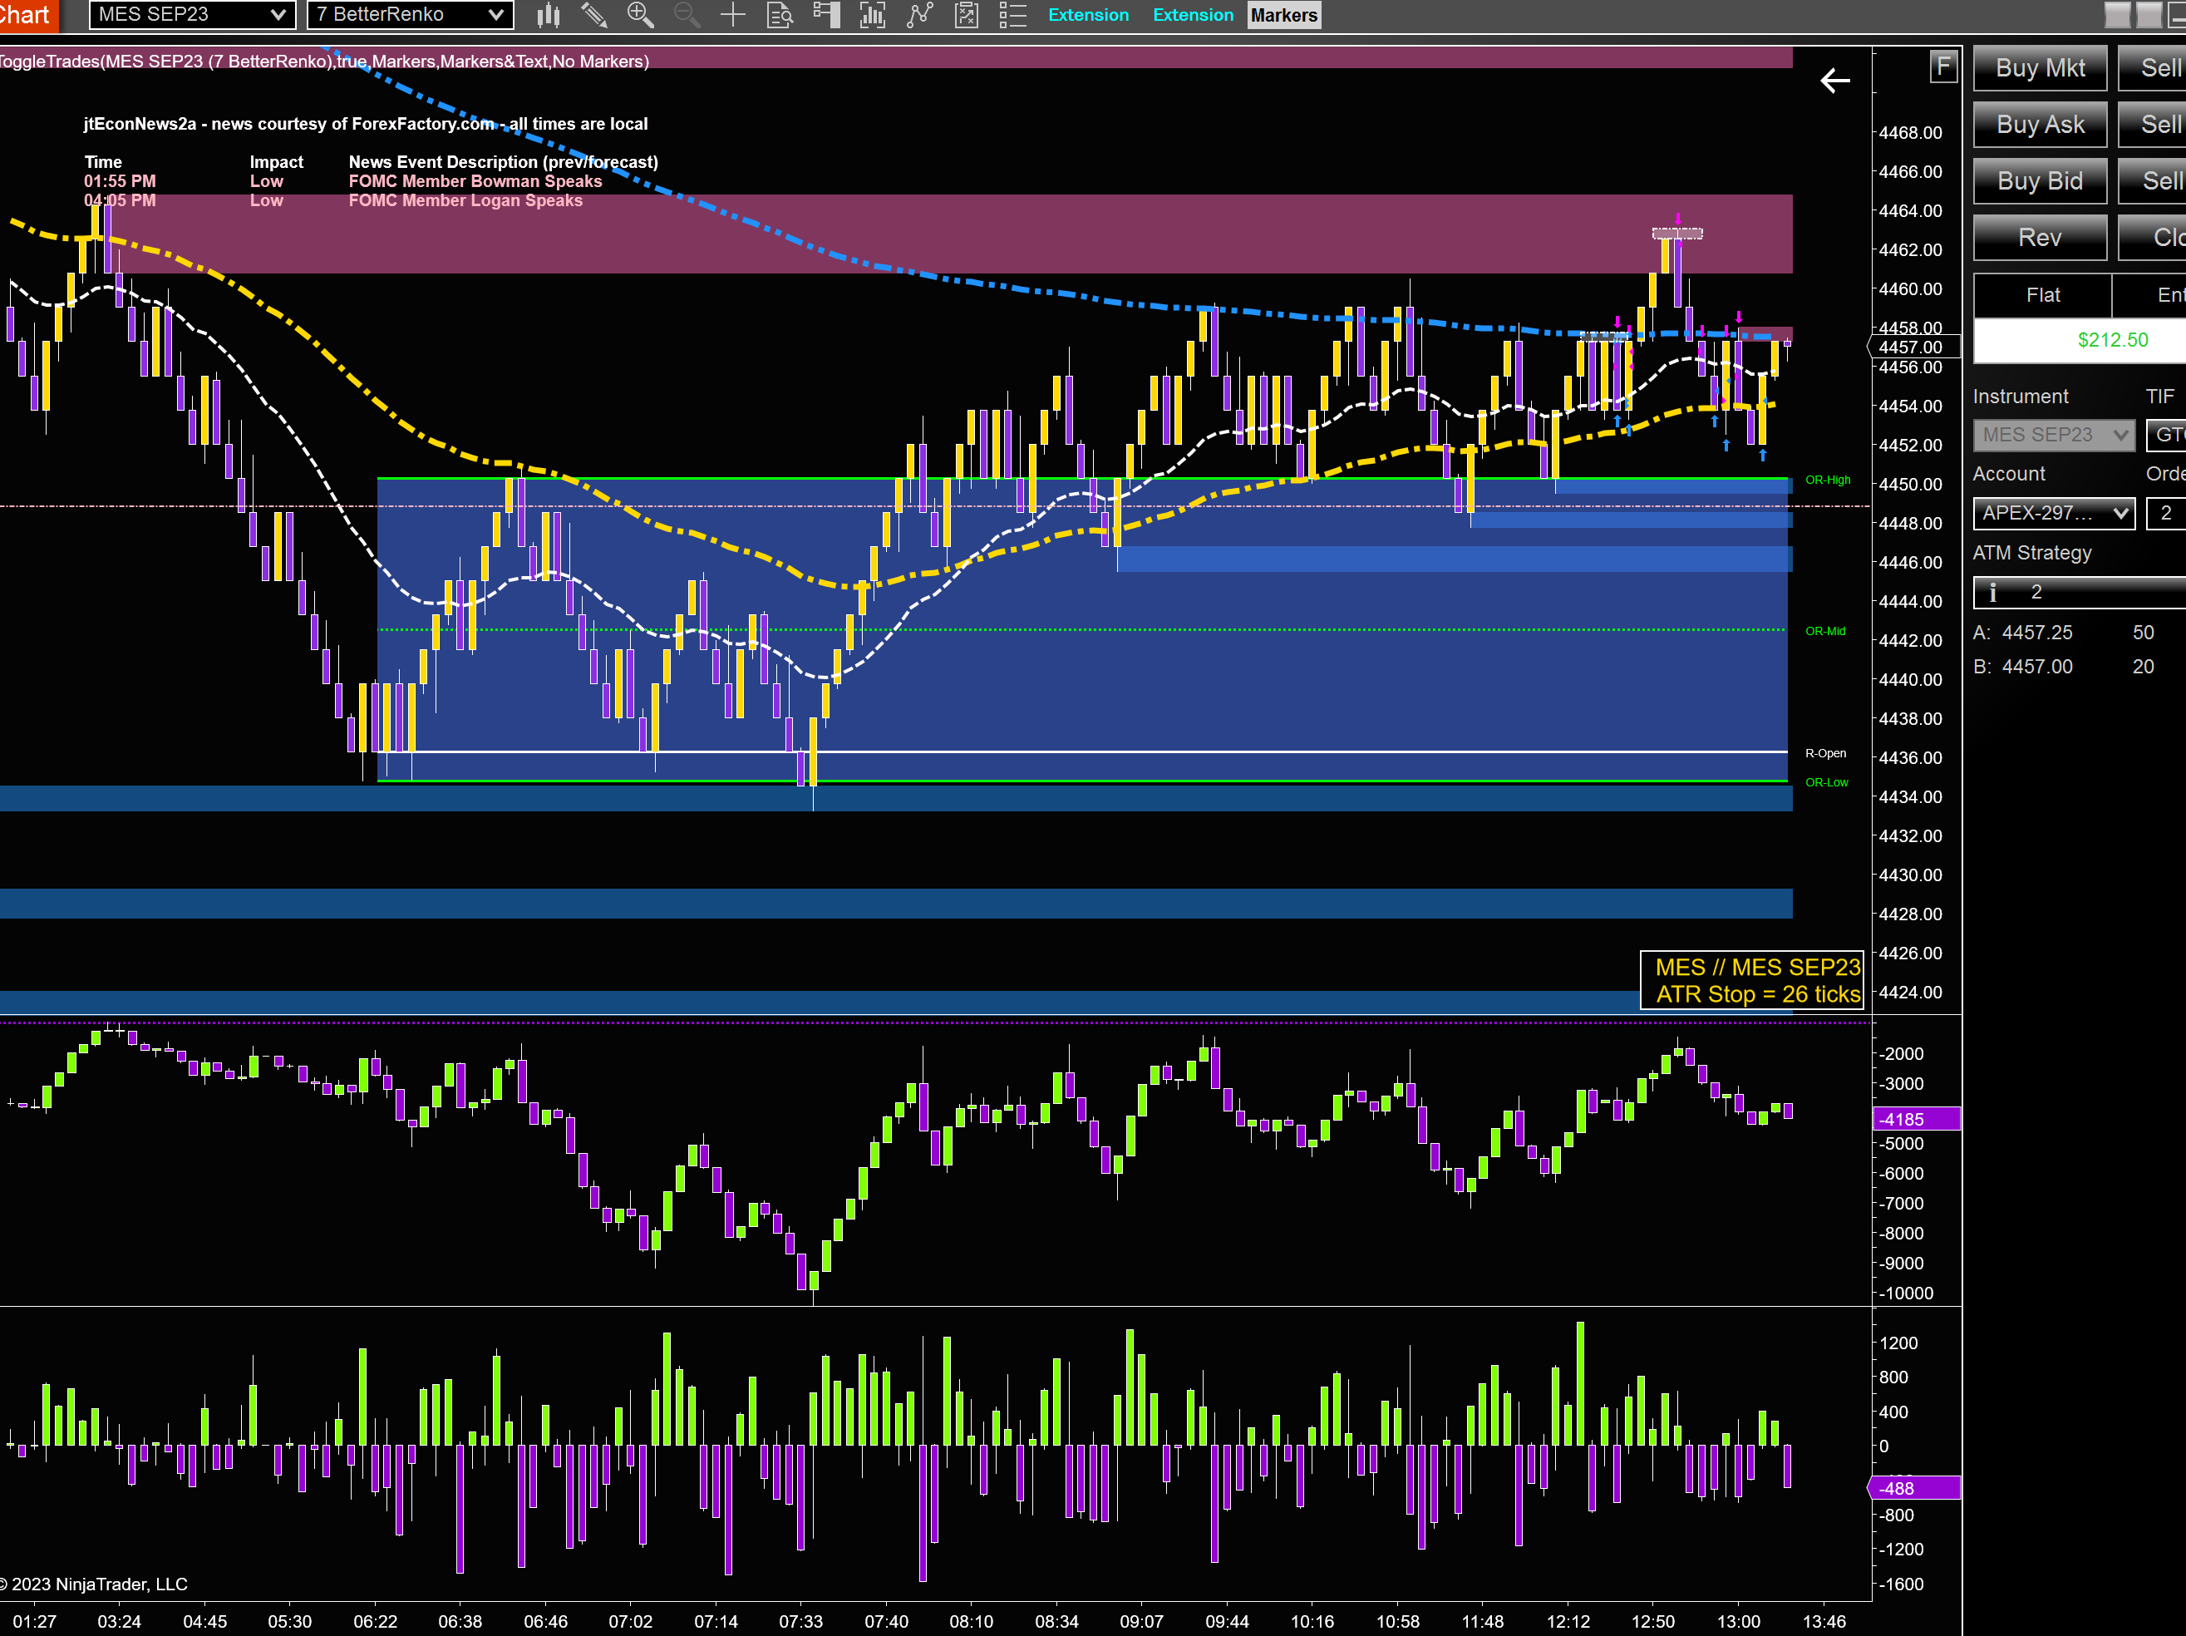Click the Sell button beside Buy Bid

point(2153,181)
